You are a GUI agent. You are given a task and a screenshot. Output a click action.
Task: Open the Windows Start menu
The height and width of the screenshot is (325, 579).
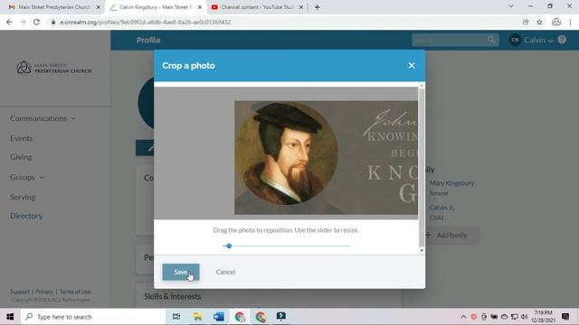(10, 317)
